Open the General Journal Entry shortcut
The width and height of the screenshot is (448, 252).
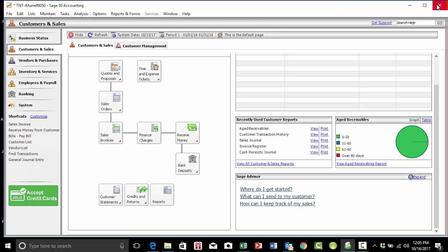[26, 160]
